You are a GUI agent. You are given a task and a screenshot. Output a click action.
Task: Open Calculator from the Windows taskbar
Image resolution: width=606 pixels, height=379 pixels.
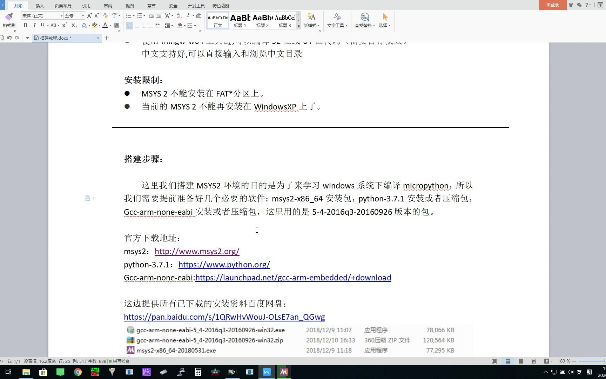click(198, 372)
